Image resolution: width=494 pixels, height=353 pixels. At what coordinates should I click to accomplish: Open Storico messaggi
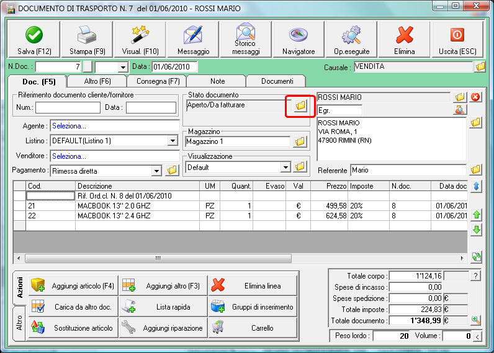(x=246, y=40)
